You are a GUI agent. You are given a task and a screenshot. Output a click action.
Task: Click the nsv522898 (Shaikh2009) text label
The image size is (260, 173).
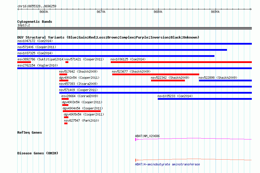[218, 78]
